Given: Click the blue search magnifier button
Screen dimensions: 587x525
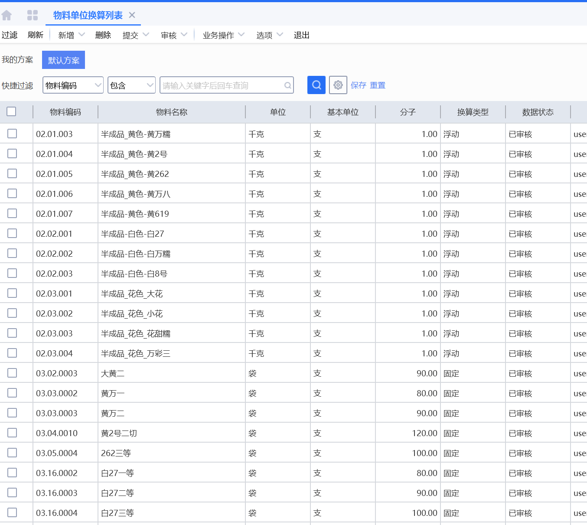Looking at the screenshot, I should (316, 85).
